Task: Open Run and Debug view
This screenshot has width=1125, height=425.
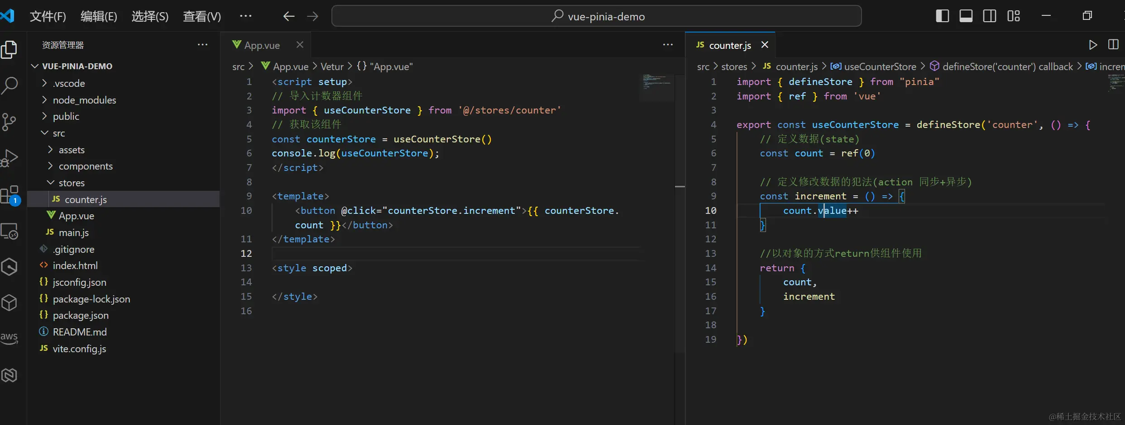Action: tap(9, 158)
